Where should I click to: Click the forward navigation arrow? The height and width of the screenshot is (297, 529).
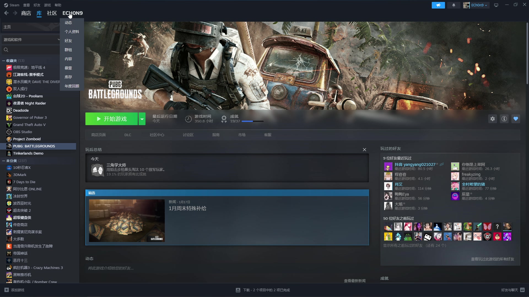tap(15, 13)
